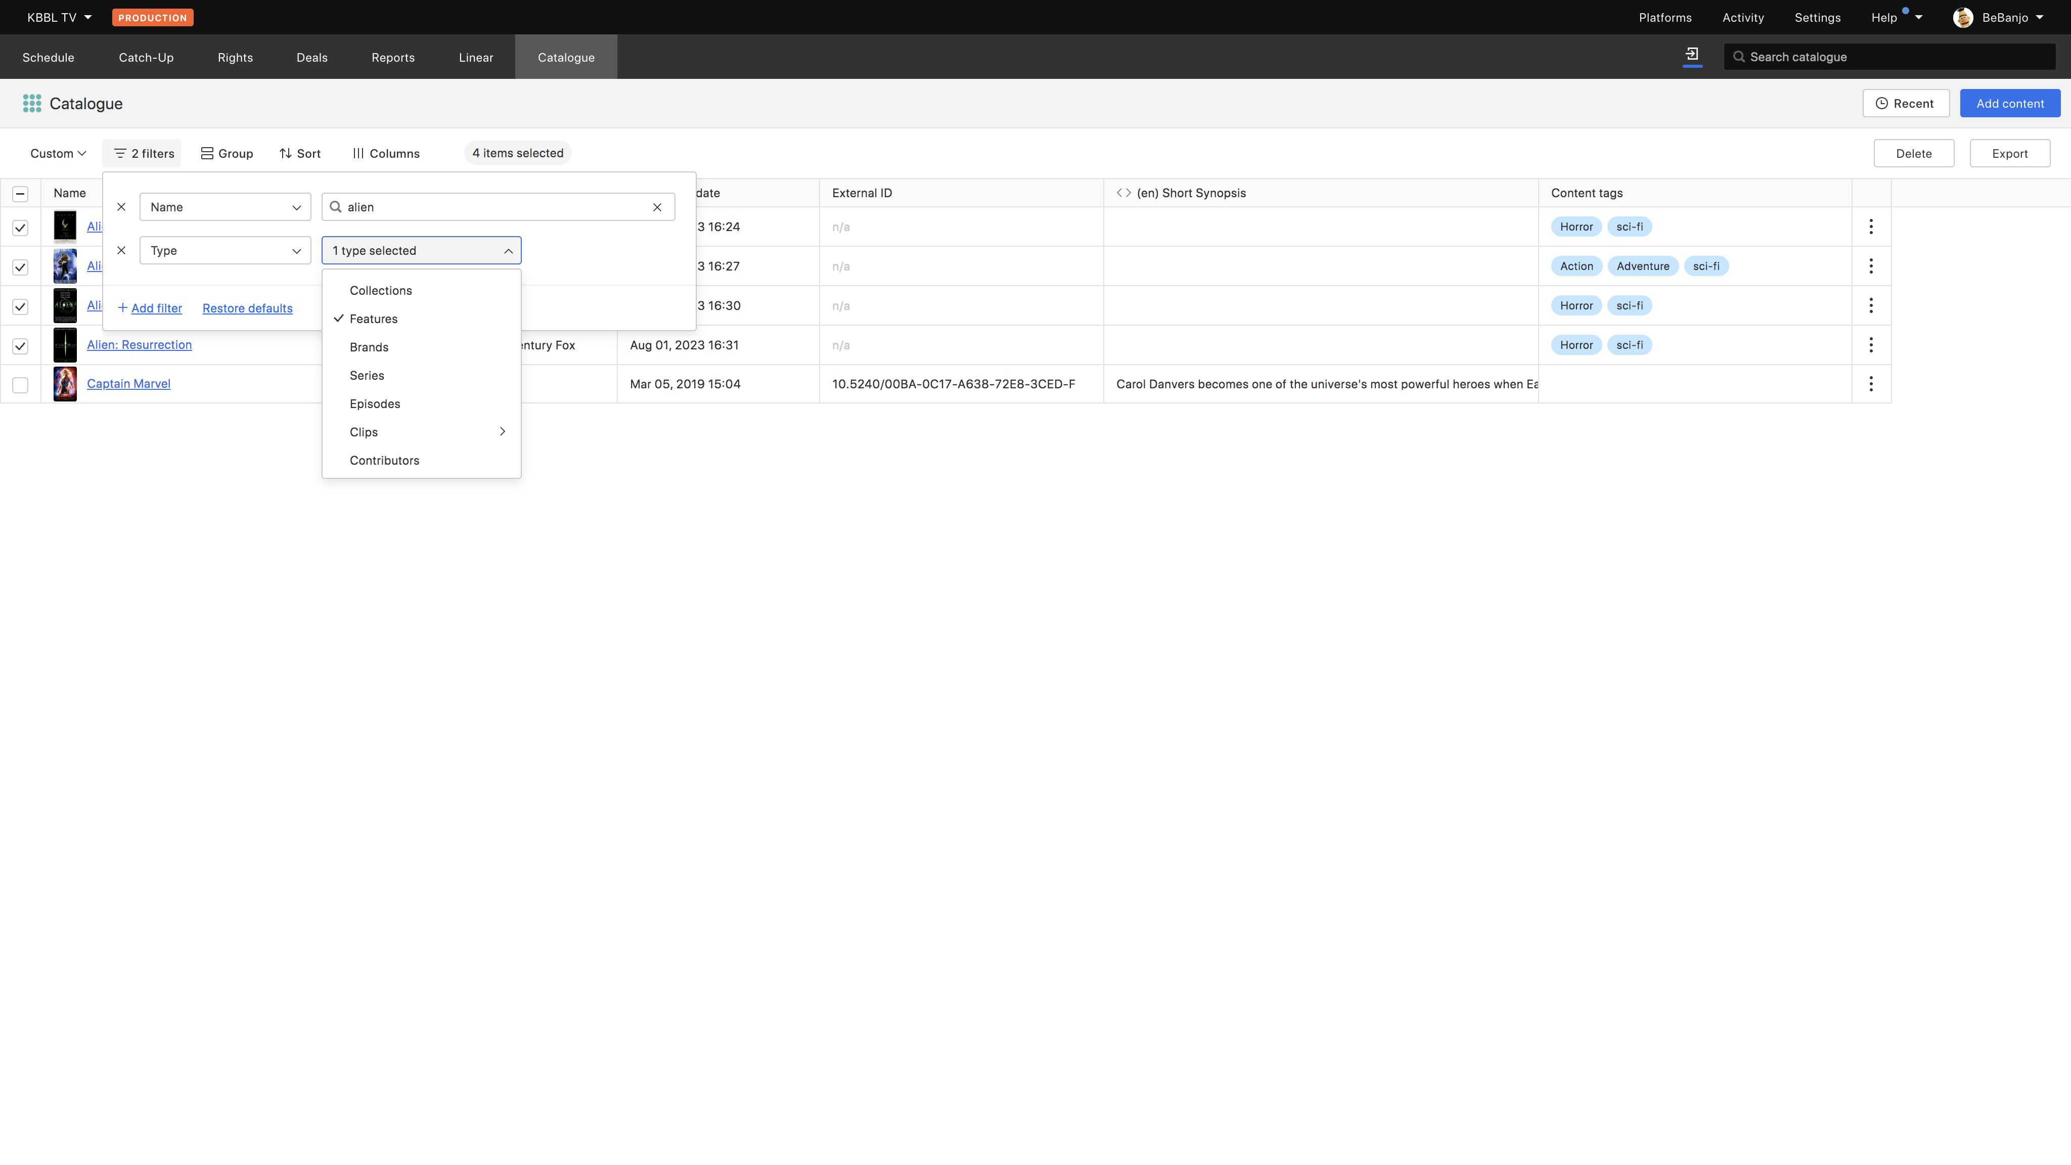This screenshot has height=1165, width=2071.
Task: Click the Restore defaults link
Action: (x=247, y=309)
